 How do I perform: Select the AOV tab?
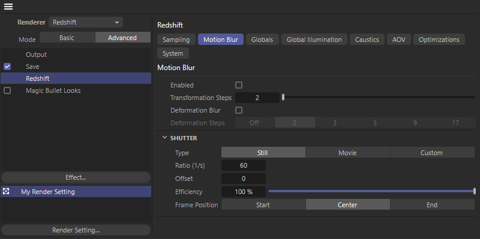pos(398,40)
